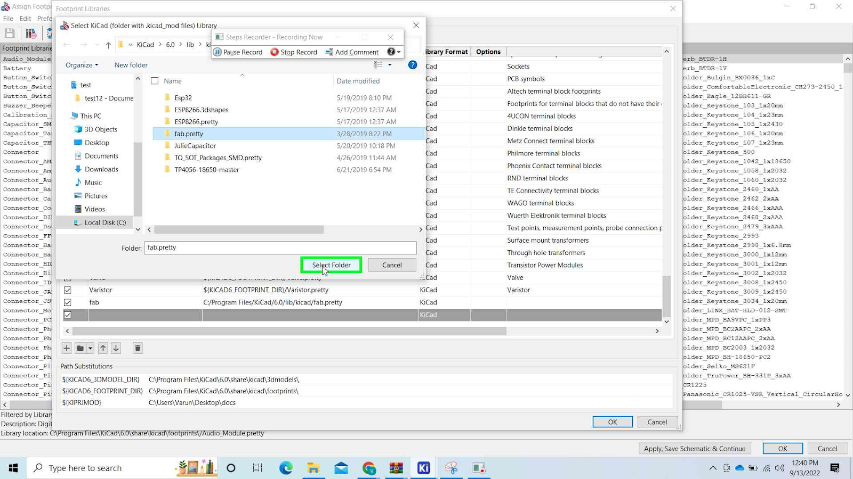Open KiCad from the taskbar
The image size is (853, 479).
(x=424, y=468)
